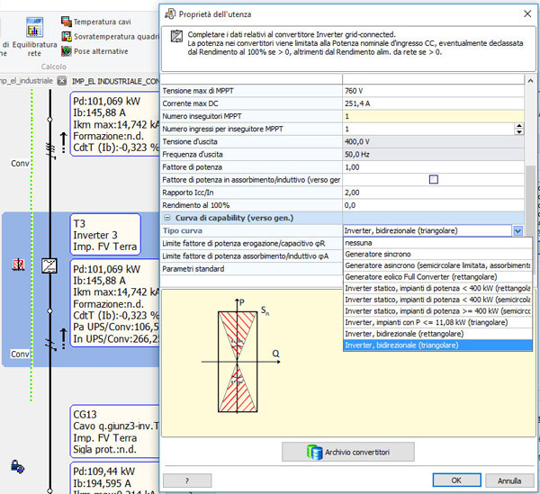Select CG13 cable label box
This screenshot has width=540, height=494.
click(114, 432)
